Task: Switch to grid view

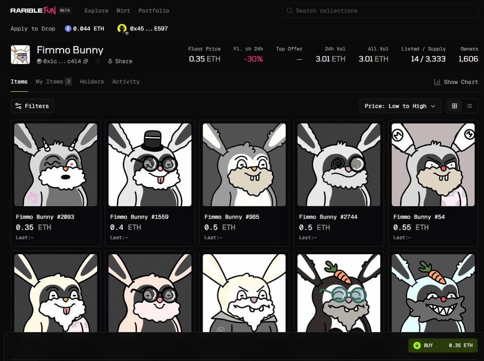Action: tap(455, 106)
